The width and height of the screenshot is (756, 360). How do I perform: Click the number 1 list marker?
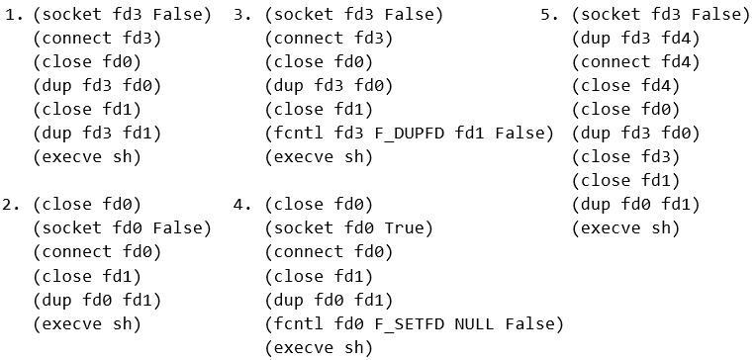pyautogui.click(x=14, y=15)
